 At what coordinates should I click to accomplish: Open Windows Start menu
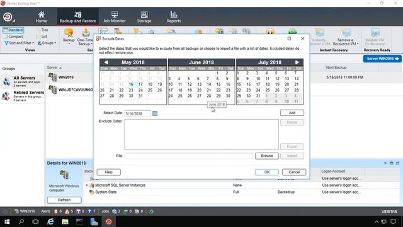tap(7, 221)
